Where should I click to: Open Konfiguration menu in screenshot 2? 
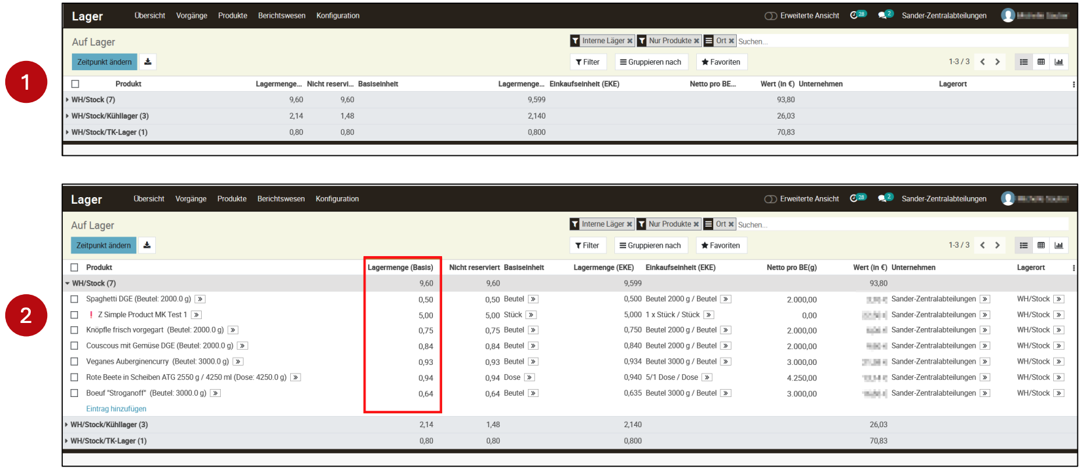click(337, 199)
